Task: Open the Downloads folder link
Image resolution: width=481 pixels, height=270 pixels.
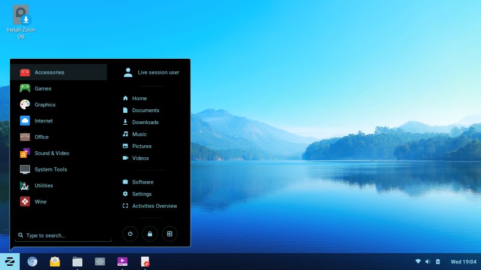Action: click(145, 122)
